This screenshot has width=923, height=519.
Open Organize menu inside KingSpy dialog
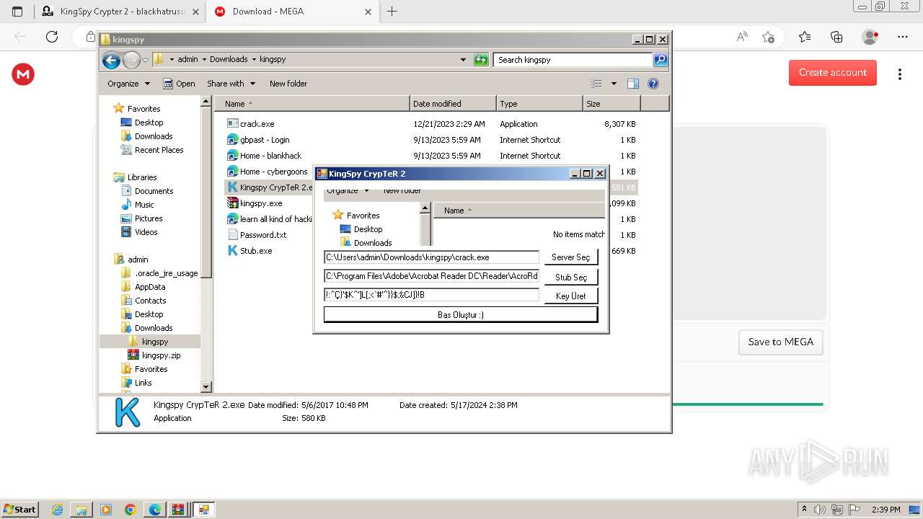point(347,191)
